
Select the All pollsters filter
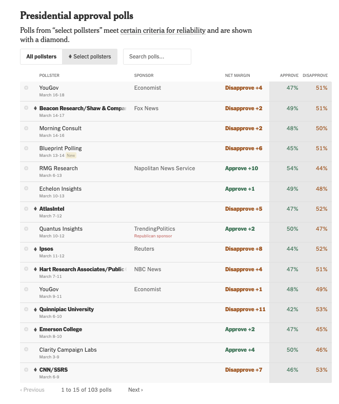tap(41, 56)
